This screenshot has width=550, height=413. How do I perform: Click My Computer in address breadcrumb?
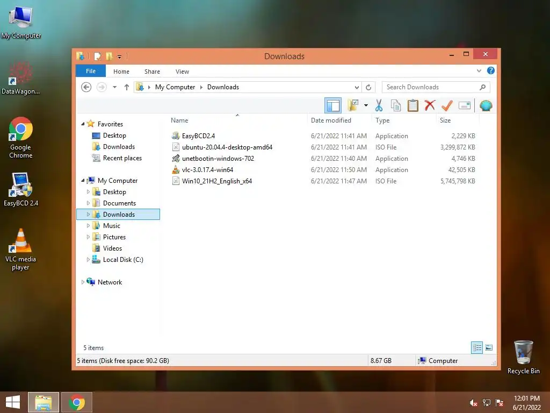175,87
